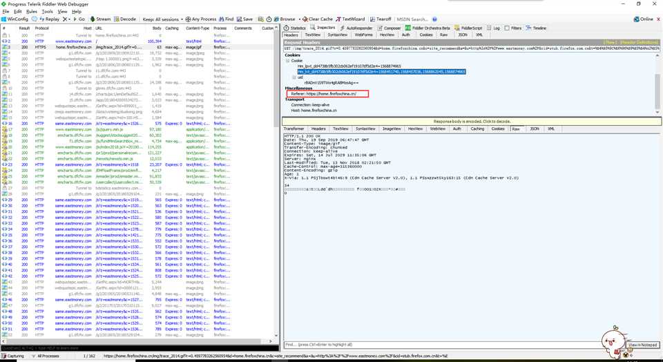Viewport: 663px width, 362px height.
Task: Open the Help menu
Action: [x=77, y=12]
